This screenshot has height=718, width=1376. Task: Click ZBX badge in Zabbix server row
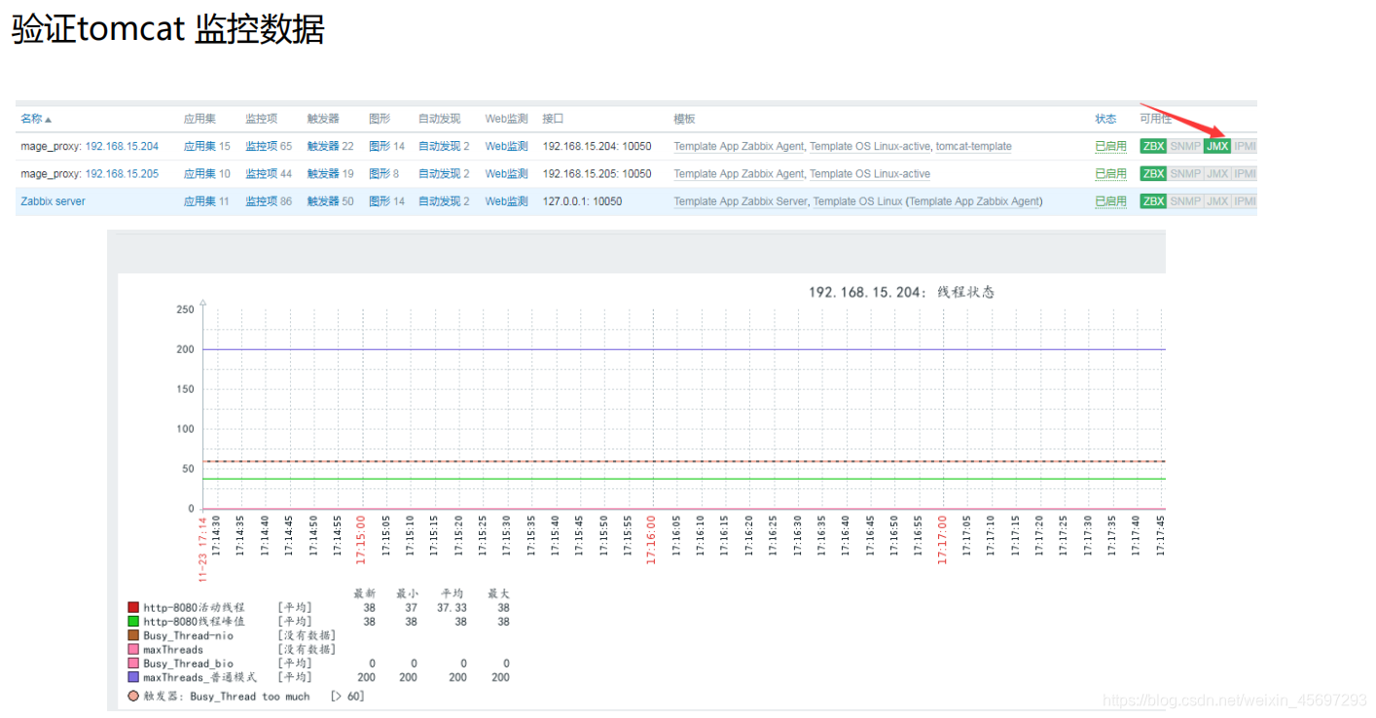[1153, 200]
